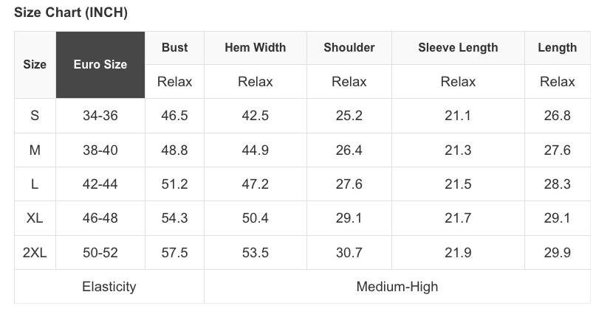This screenshot has width=610, height=317.
Task: Select the 2XL size row label
Action: point(35,253)
